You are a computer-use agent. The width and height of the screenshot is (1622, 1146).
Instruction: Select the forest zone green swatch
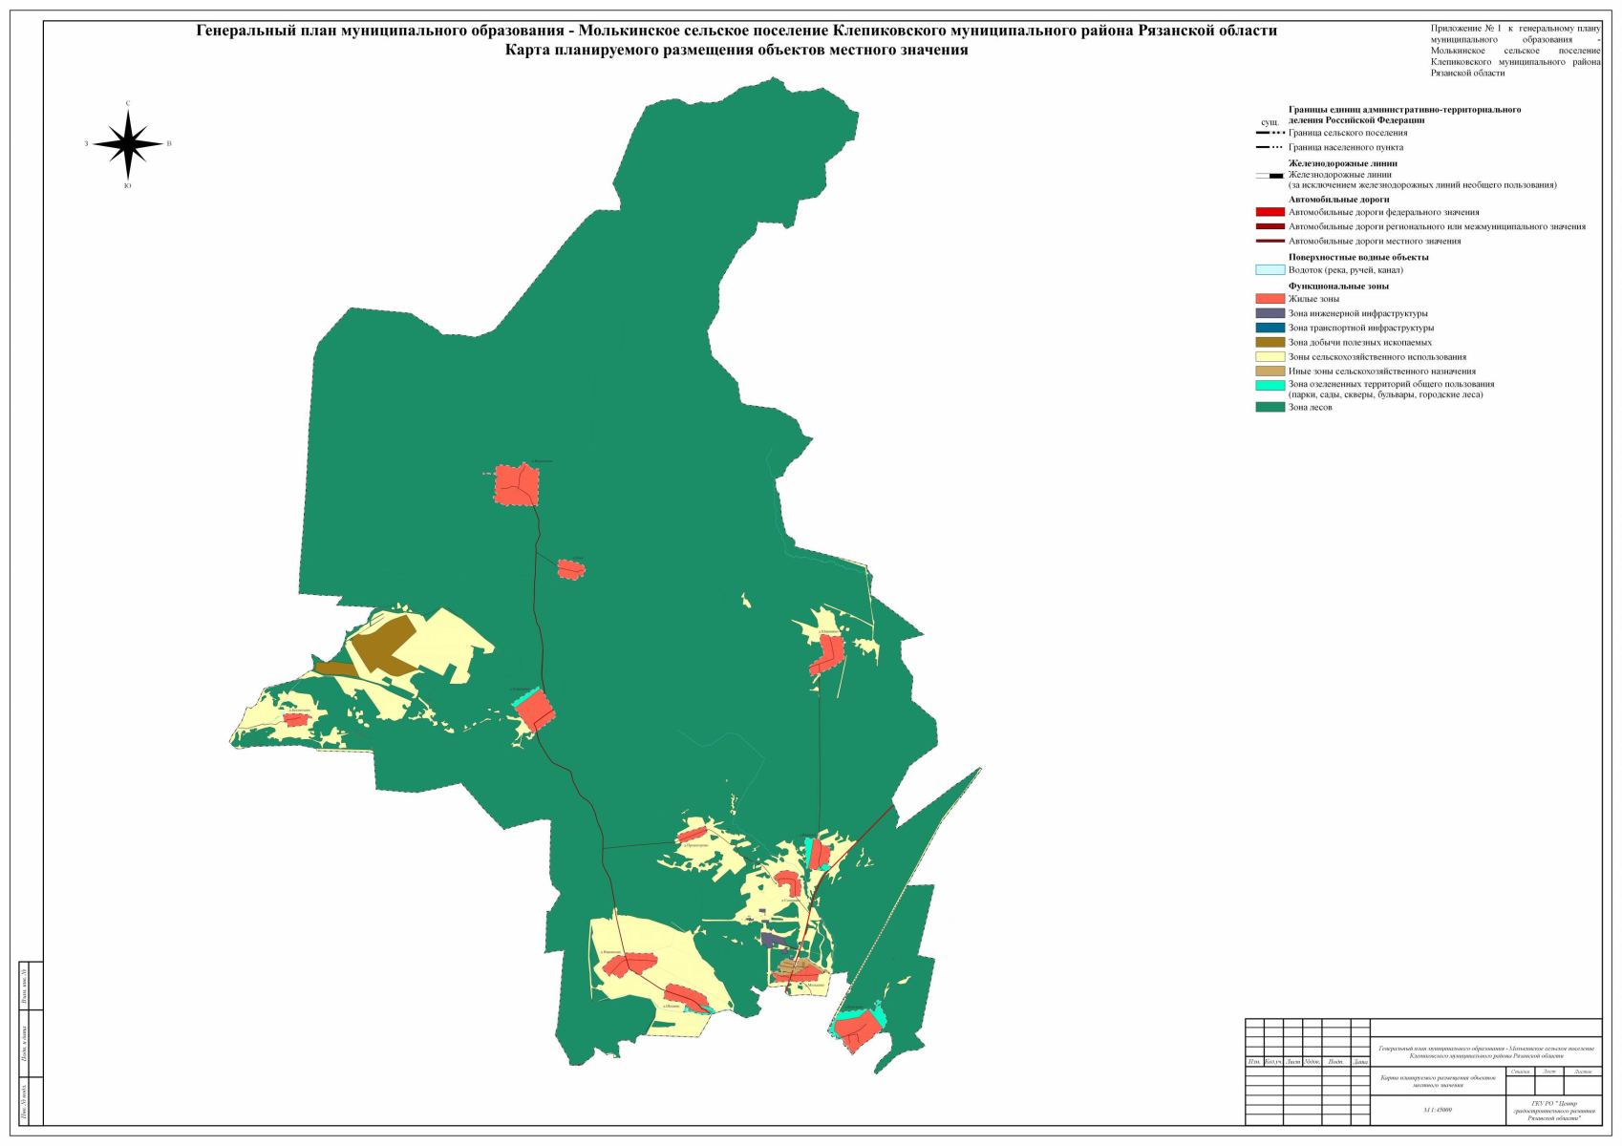click(1270, 407)
